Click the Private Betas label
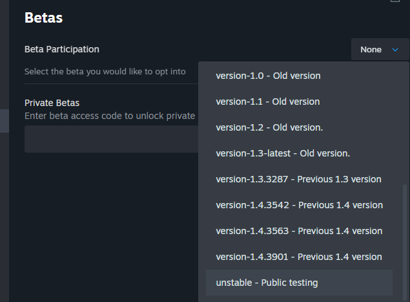This screenshot has height=302, width=410. pos(52,103)
